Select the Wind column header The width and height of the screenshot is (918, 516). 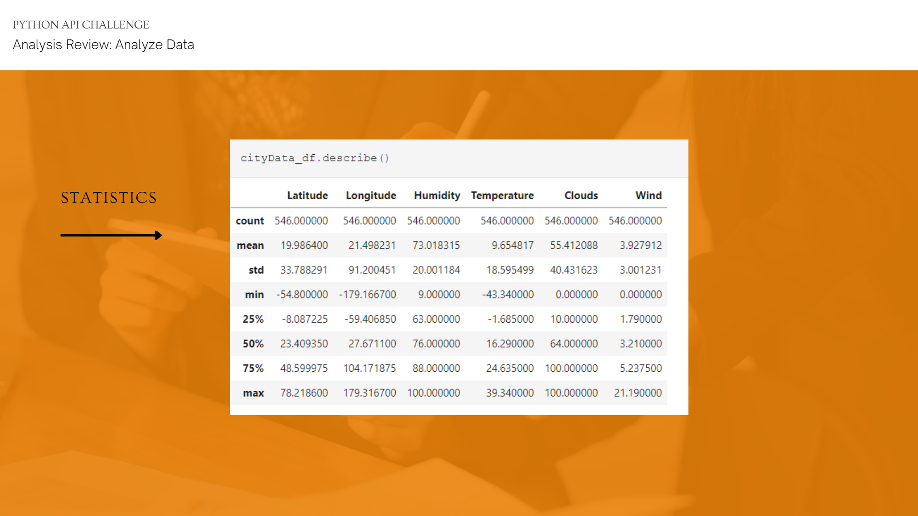pos(648,196)
